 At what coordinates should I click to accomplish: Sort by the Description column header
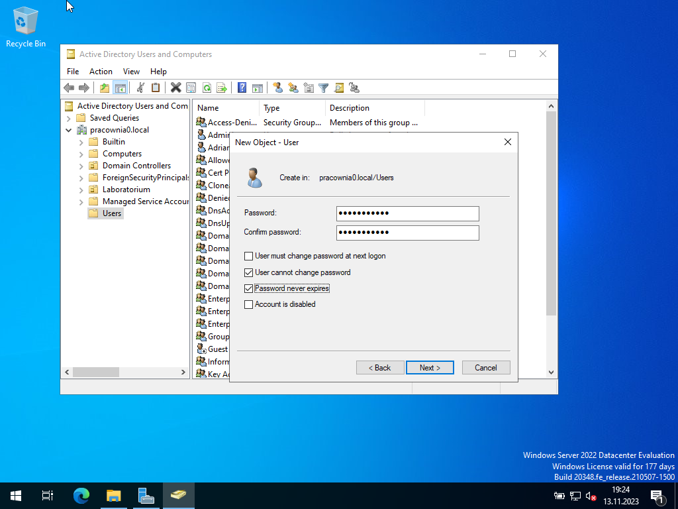[x=375, y=108]
